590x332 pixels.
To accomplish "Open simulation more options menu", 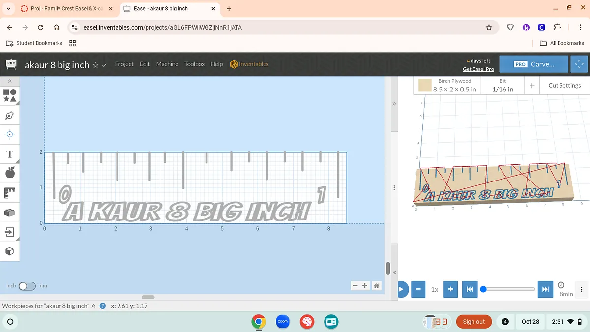I will point(582,289).
